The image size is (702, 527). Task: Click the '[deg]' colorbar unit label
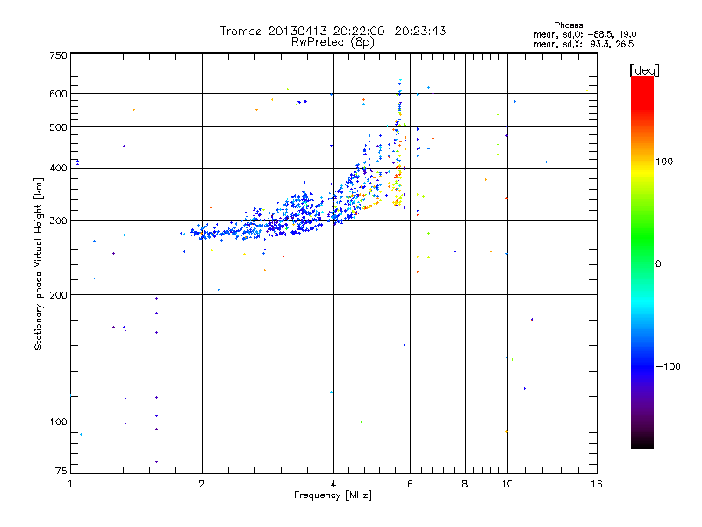(x=644, y=70)
